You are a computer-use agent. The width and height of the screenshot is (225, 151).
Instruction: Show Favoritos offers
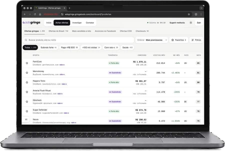(x=179, y=40)
